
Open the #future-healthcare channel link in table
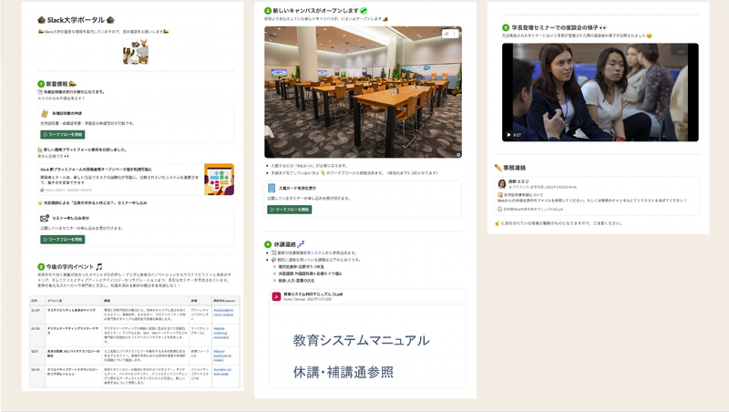tap(222, 355)
